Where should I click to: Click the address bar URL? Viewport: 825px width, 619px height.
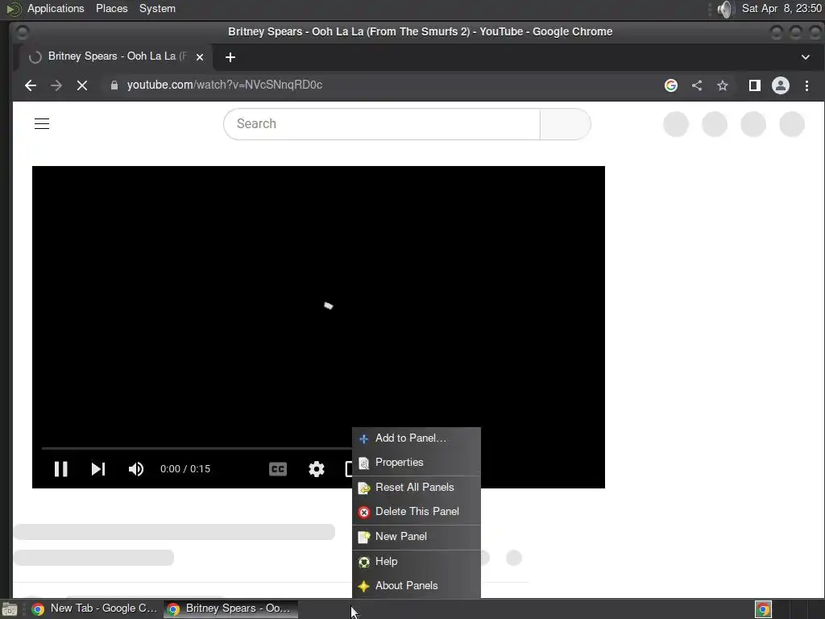(225, 85)
